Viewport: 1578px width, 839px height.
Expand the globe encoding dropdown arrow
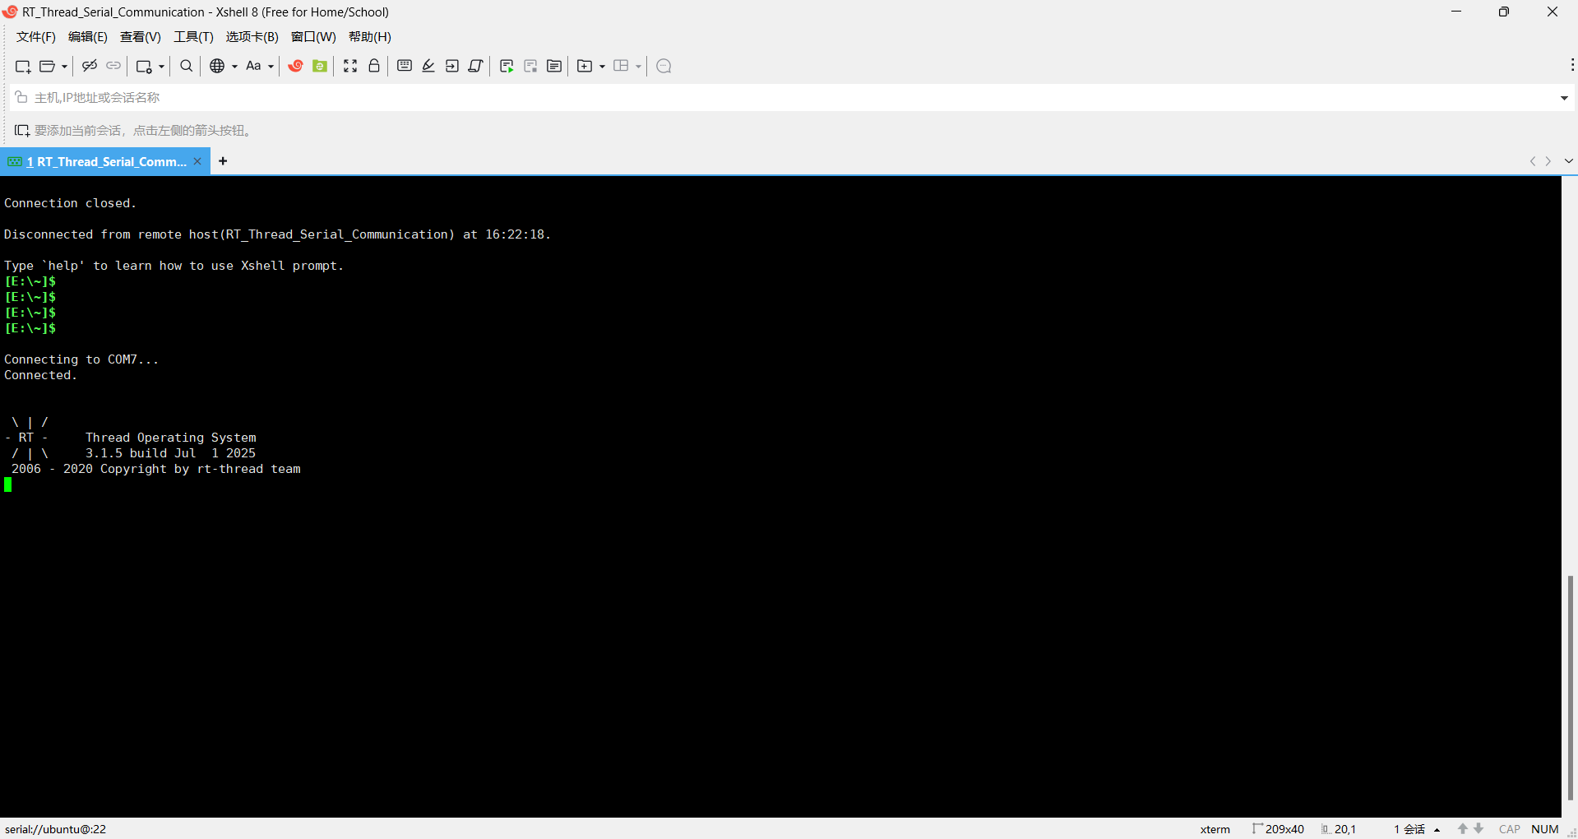point(234,67)
